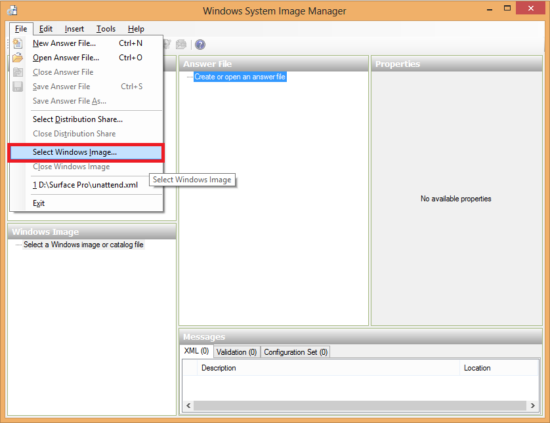Screen dimensions: 550x423
Task: Choose Exit from the File menu
Action: click(x=86, y=203)
